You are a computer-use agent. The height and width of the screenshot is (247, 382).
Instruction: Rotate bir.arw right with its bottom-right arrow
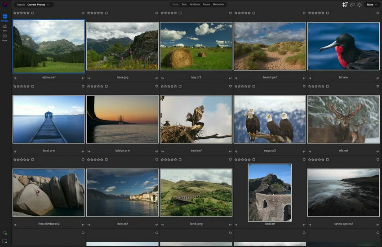click(378, 78)
